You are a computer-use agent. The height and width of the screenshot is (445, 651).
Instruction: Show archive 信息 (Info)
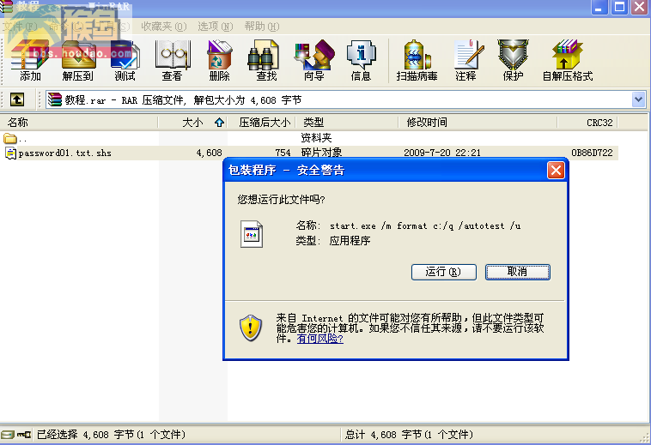[361, 61]
